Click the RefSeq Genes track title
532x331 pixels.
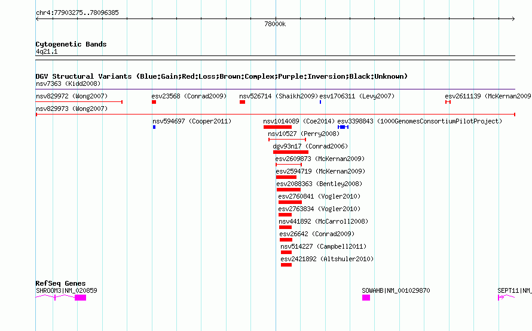click(60, 283)
